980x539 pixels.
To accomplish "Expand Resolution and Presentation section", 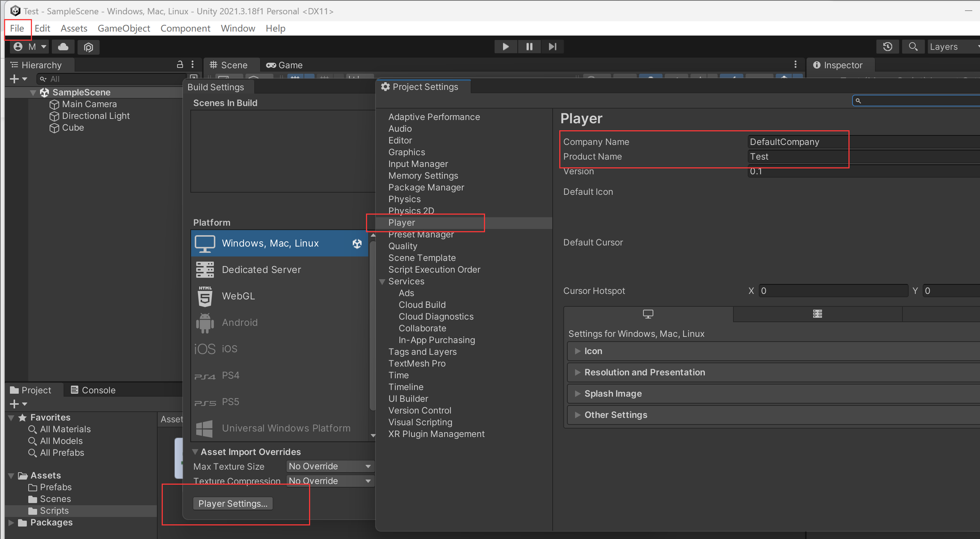I will point(774,372).
